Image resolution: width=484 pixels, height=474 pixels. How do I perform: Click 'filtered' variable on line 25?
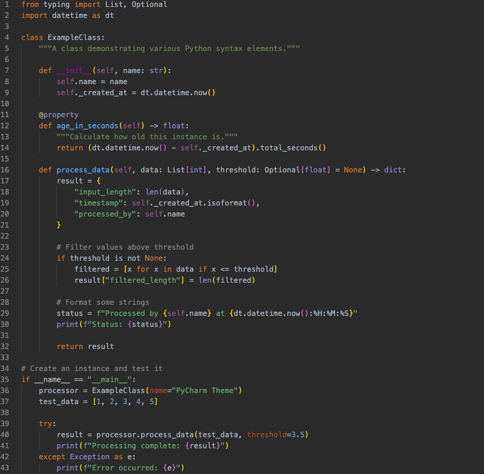[x=91, y=269]
